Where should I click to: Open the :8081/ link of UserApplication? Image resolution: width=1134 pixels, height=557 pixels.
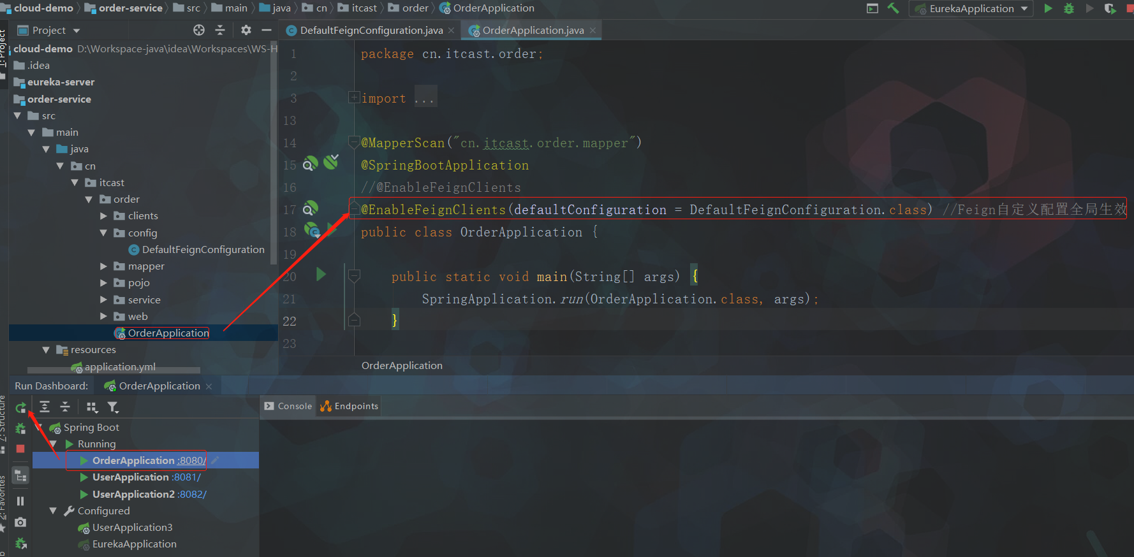186,477
